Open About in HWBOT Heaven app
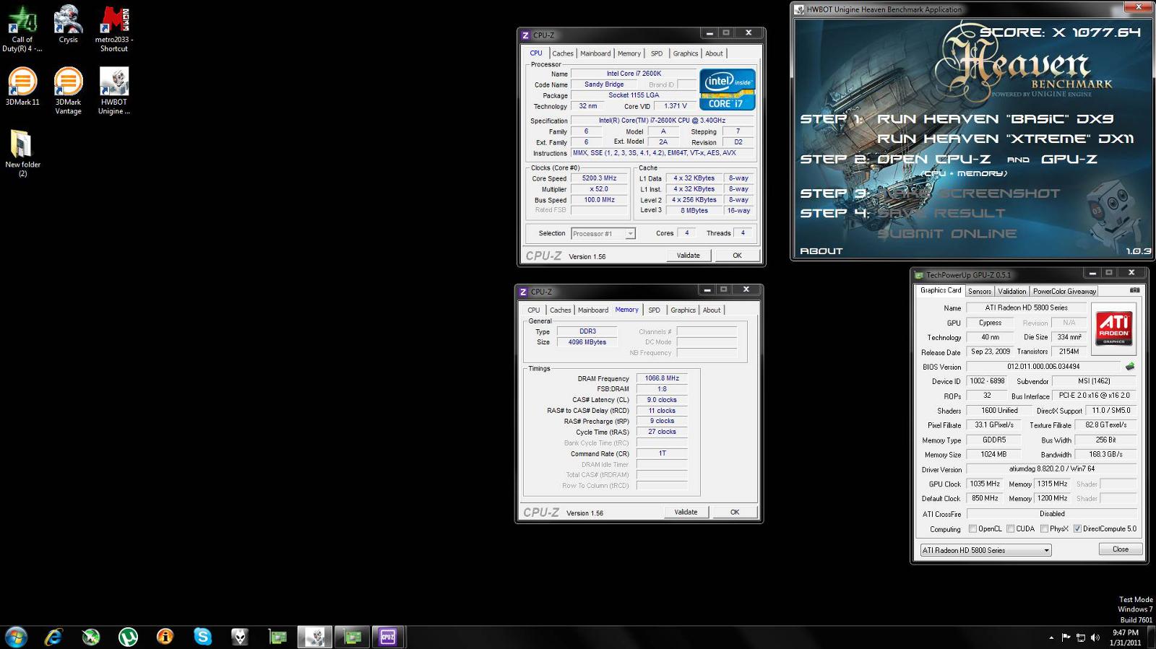 (x=821, y=251)
